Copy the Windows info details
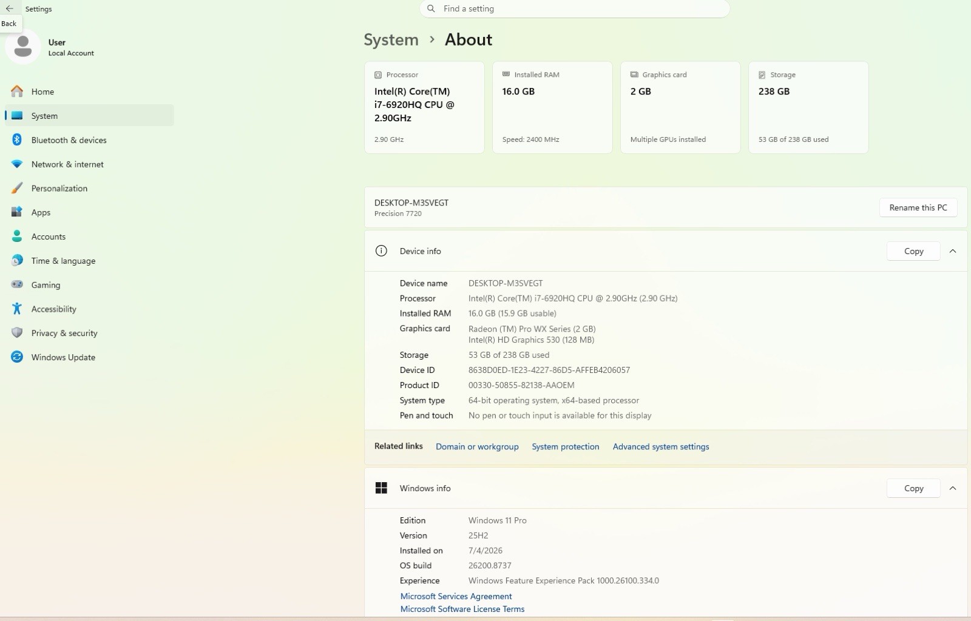971x621 pixels. 913,488
